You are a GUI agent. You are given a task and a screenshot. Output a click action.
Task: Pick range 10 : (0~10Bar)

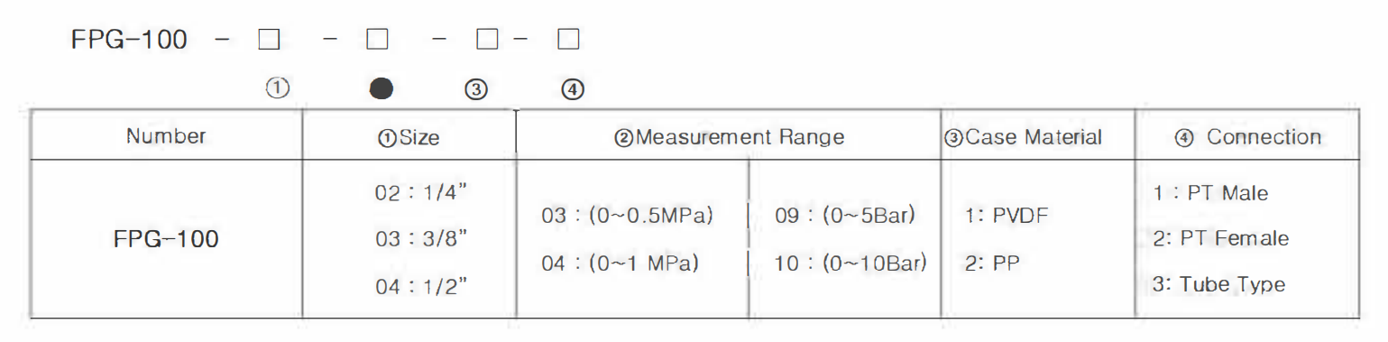click(850, 263)
